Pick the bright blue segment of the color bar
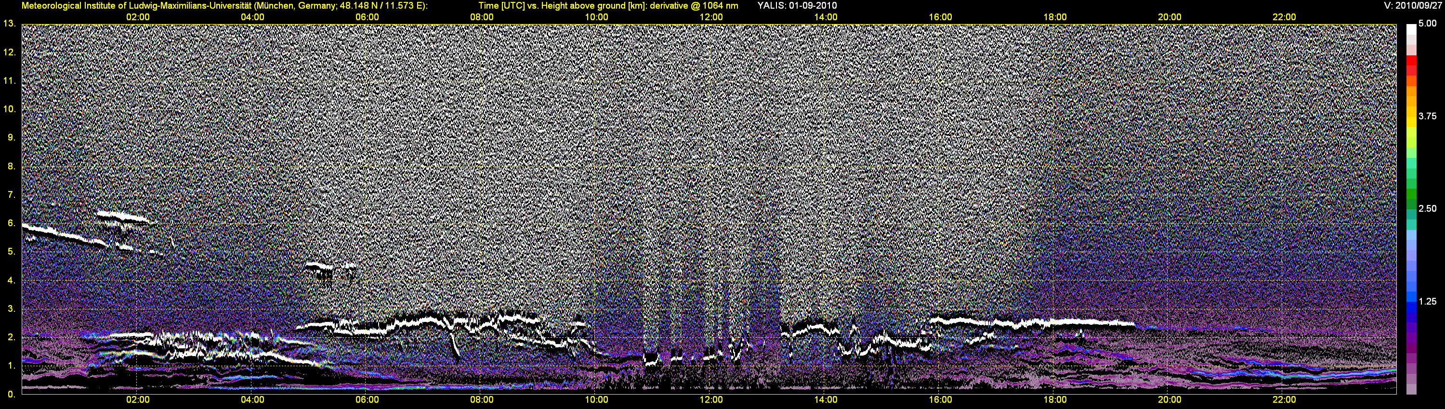This screenshot has width=1445, height=409. [x=1411, y=297]
